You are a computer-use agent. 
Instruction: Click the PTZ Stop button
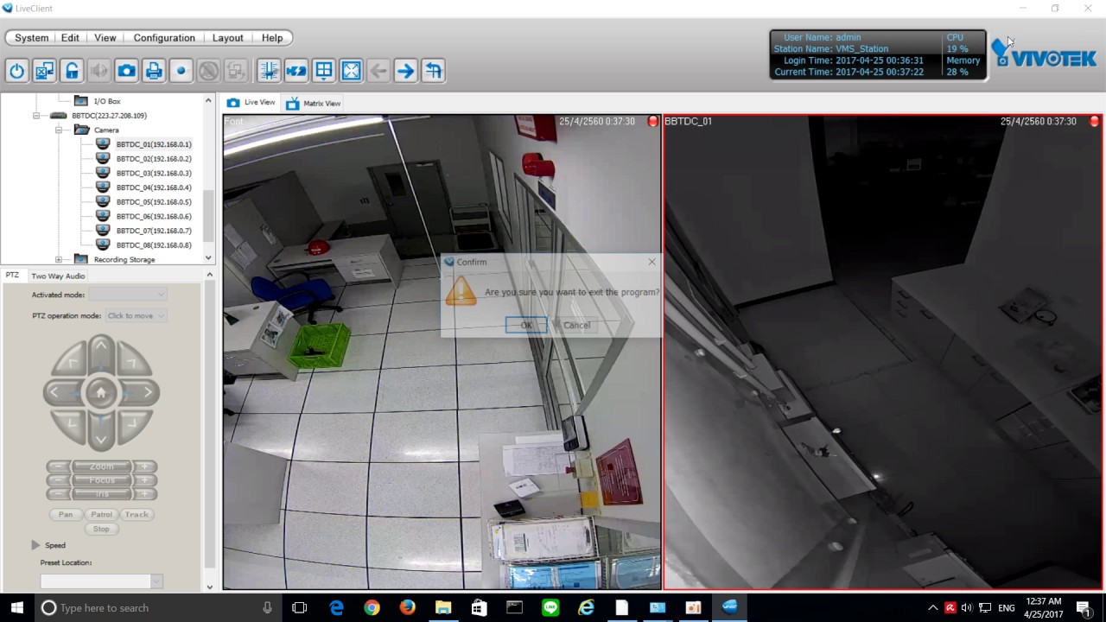click(101, 529)
